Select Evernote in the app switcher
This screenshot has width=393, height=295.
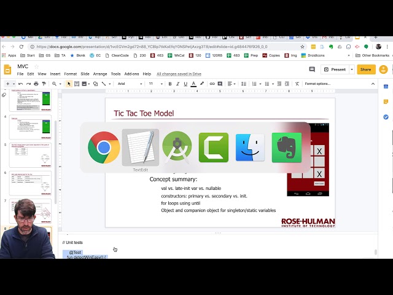click(287, 147)
